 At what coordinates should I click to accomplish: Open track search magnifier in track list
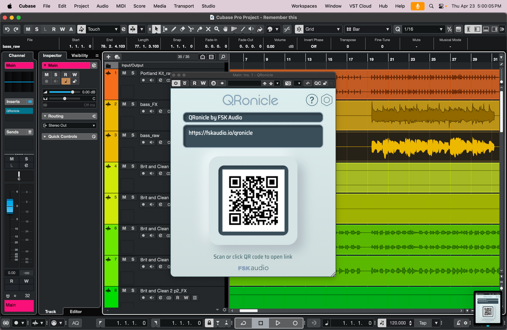coord(223,56)
